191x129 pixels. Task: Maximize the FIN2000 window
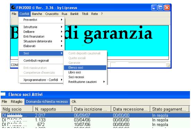(160, 8)
